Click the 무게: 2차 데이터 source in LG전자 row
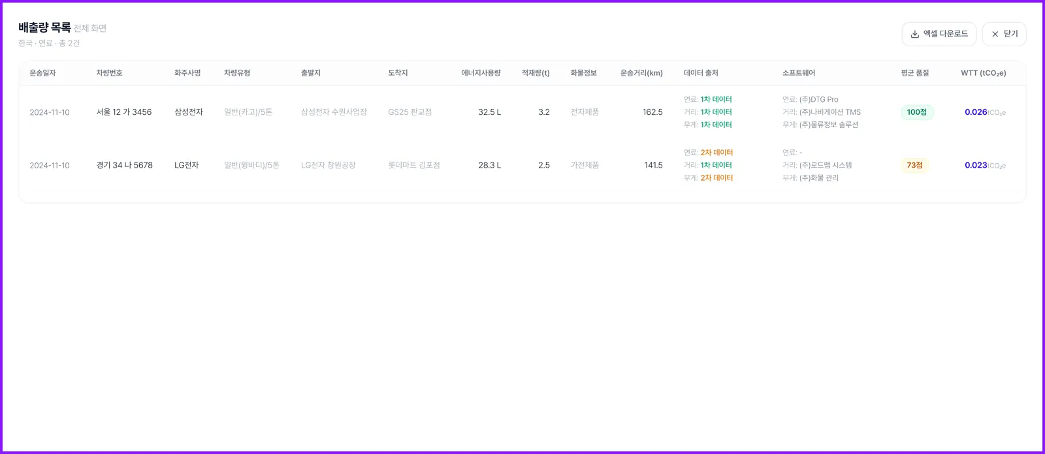Screen dimensions: 1045x454 click(x=709, y=178)
